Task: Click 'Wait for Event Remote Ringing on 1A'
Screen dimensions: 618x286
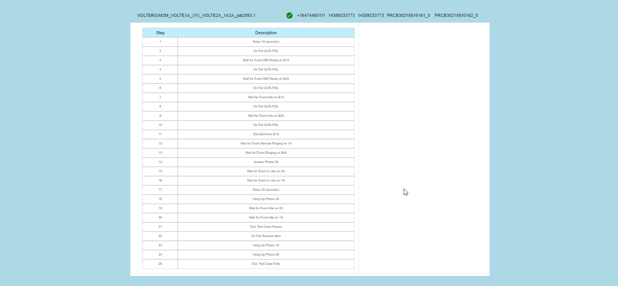Action: pyautogui.click(x=266, y=144)
